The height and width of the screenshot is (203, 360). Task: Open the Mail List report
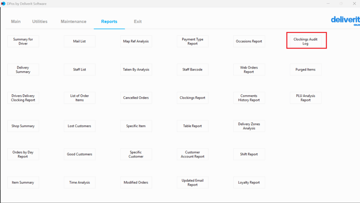[80, 41]
